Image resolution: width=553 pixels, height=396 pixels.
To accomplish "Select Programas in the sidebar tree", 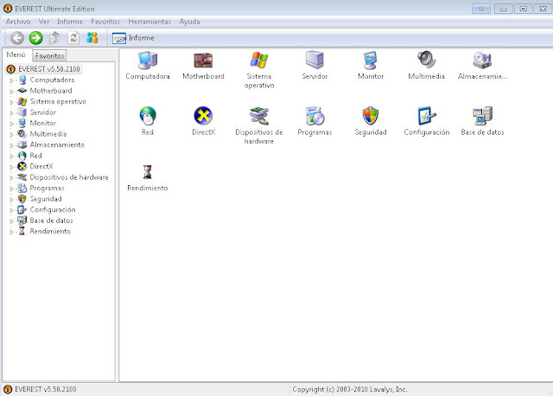I will [47, 188].
